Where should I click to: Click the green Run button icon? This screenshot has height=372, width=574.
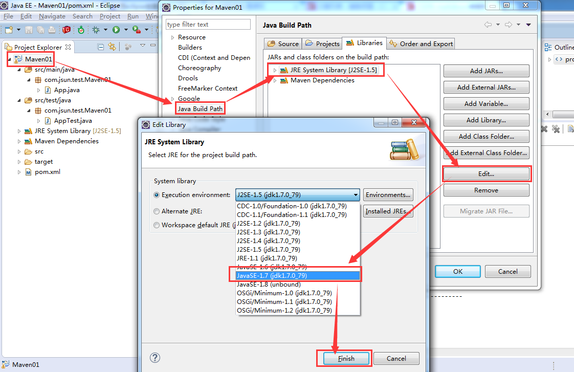click(x=116, y=30)
